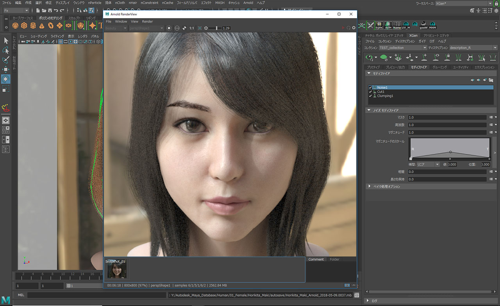
Task: Click XGen guide visibility eye icon
Action: point(436,57)
